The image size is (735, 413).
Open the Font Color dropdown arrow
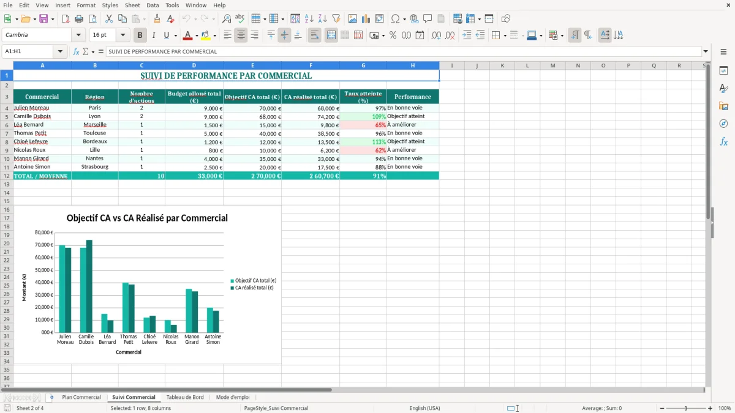pyautogui.click(x=196, y=35)
